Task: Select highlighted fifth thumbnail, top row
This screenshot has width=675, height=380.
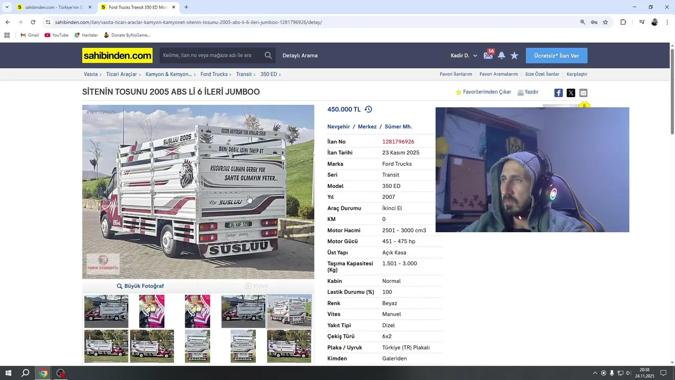Action: (289, 311)
